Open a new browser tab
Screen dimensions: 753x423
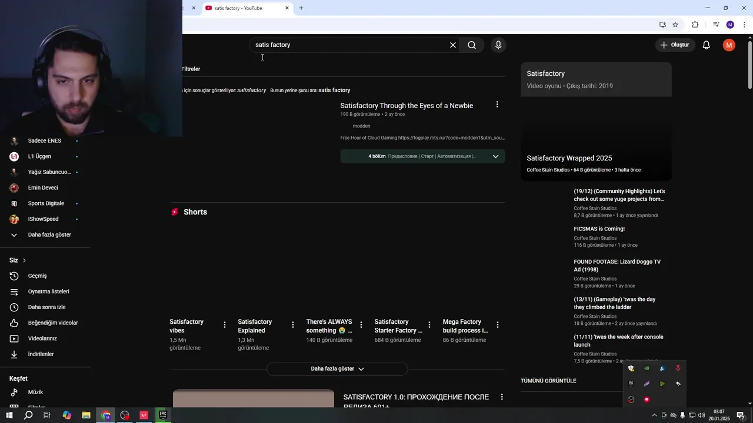pyautogui.click(x=301, y=8)
